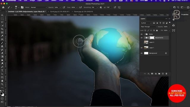Show the hidden Layer 3
Viewport: 190px width, 107px height.
click(142, 42)
